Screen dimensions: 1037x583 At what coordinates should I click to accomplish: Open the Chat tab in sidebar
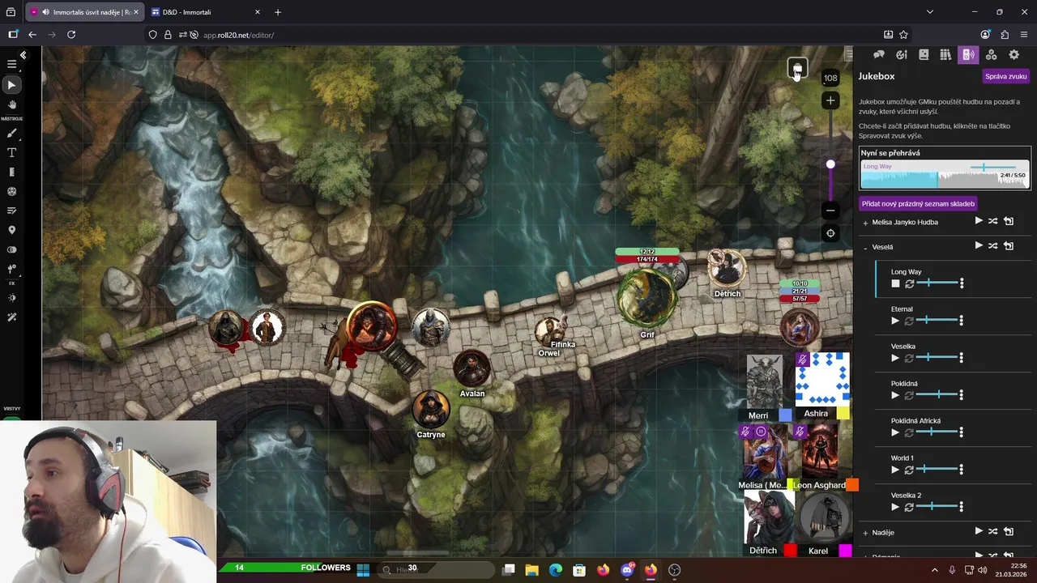(x=879, y=55)
